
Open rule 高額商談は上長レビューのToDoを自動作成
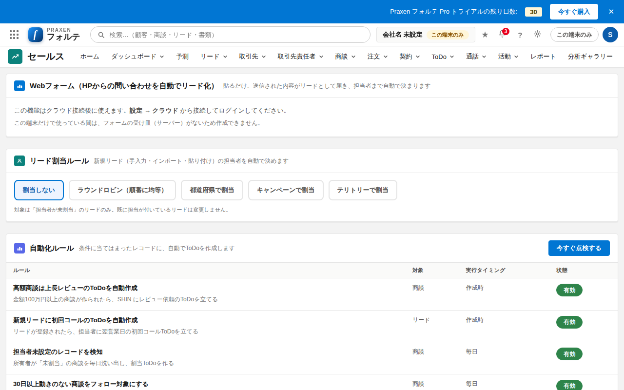click(75, 288)
